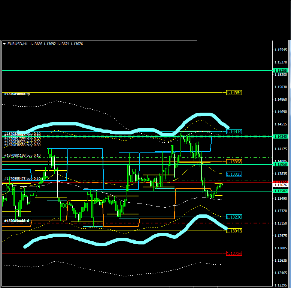Image resolution: width=291 pixels, height=288 pixels.
Task: Click the stop-loss order label ending in sl
Action: [16, 221]
